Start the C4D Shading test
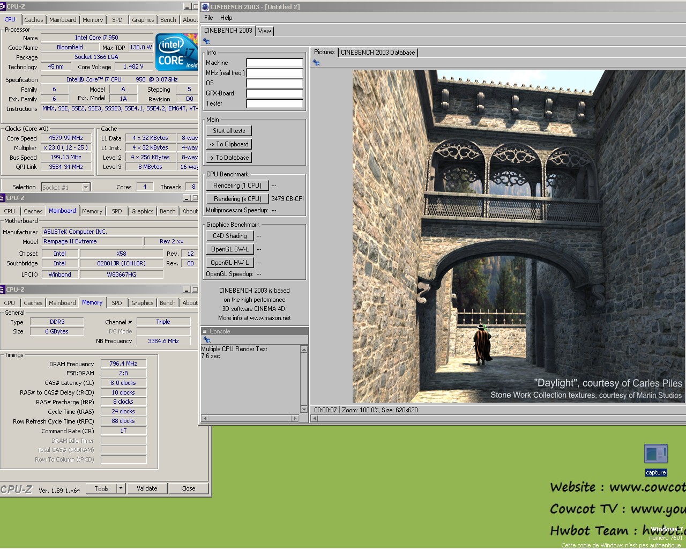 point(230,236)
